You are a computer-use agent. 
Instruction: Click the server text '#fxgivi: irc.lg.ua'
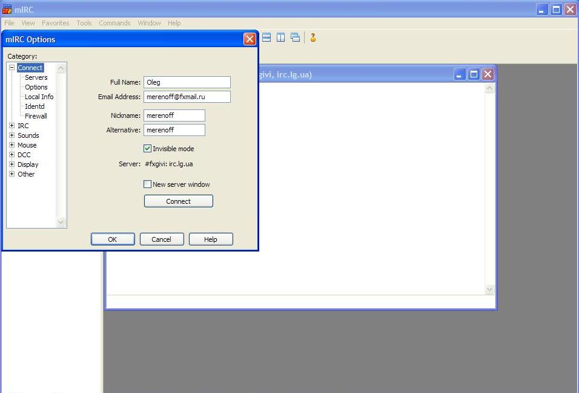tap(169, 164)
